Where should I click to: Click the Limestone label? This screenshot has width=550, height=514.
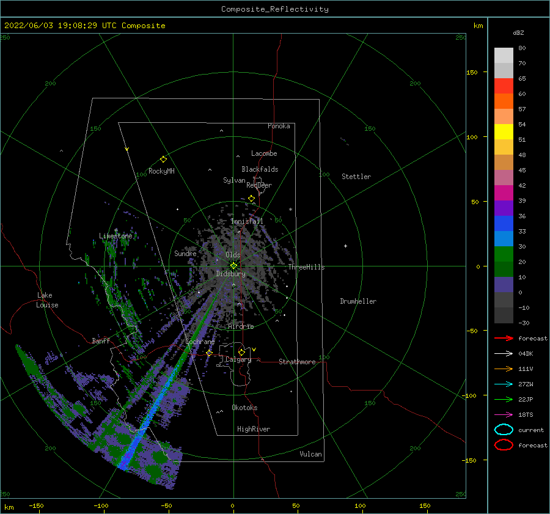pyautogui.click(x=116, y=236)
